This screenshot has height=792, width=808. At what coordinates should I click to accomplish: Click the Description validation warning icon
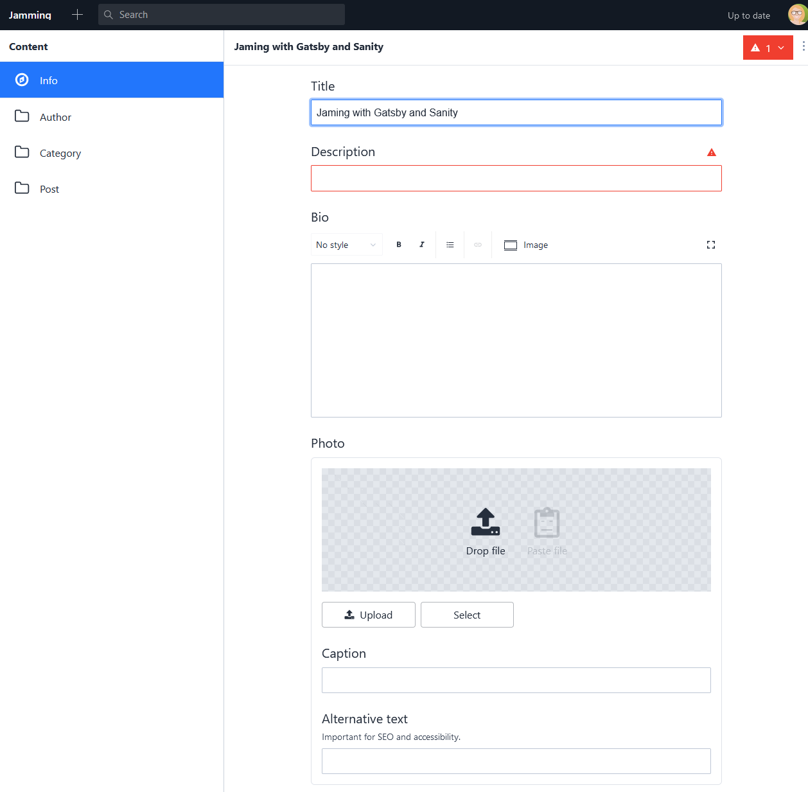712,152
